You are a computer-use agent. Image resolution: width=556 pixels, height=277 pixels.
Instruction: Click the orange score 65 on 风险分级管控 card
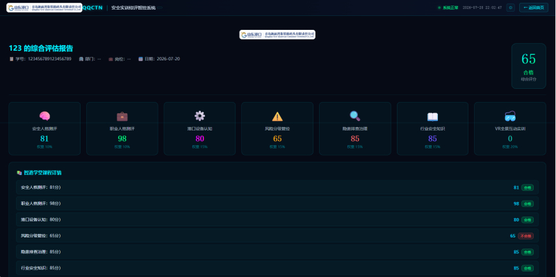point(277,139)
